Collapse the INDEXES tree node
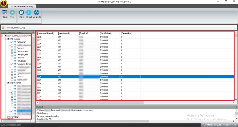 click(6, 83)
